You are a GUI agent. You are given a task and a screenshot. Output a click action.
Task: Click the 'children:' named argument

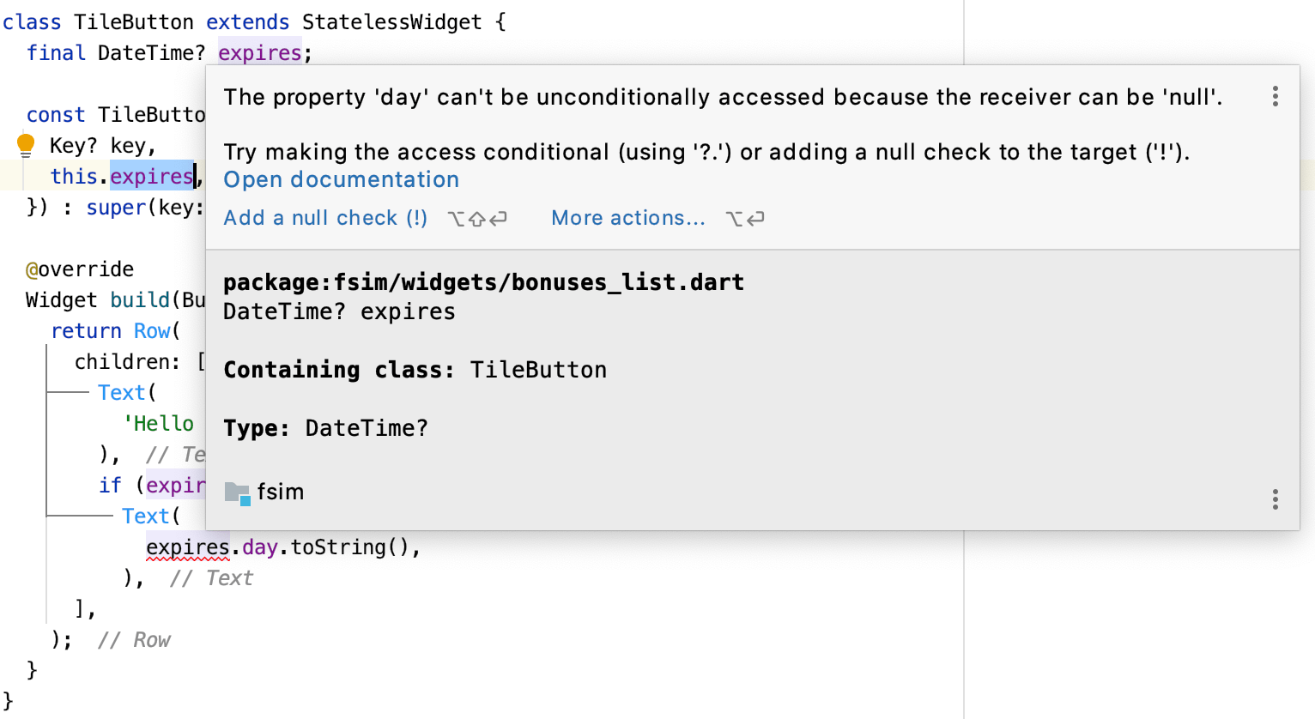127,362
